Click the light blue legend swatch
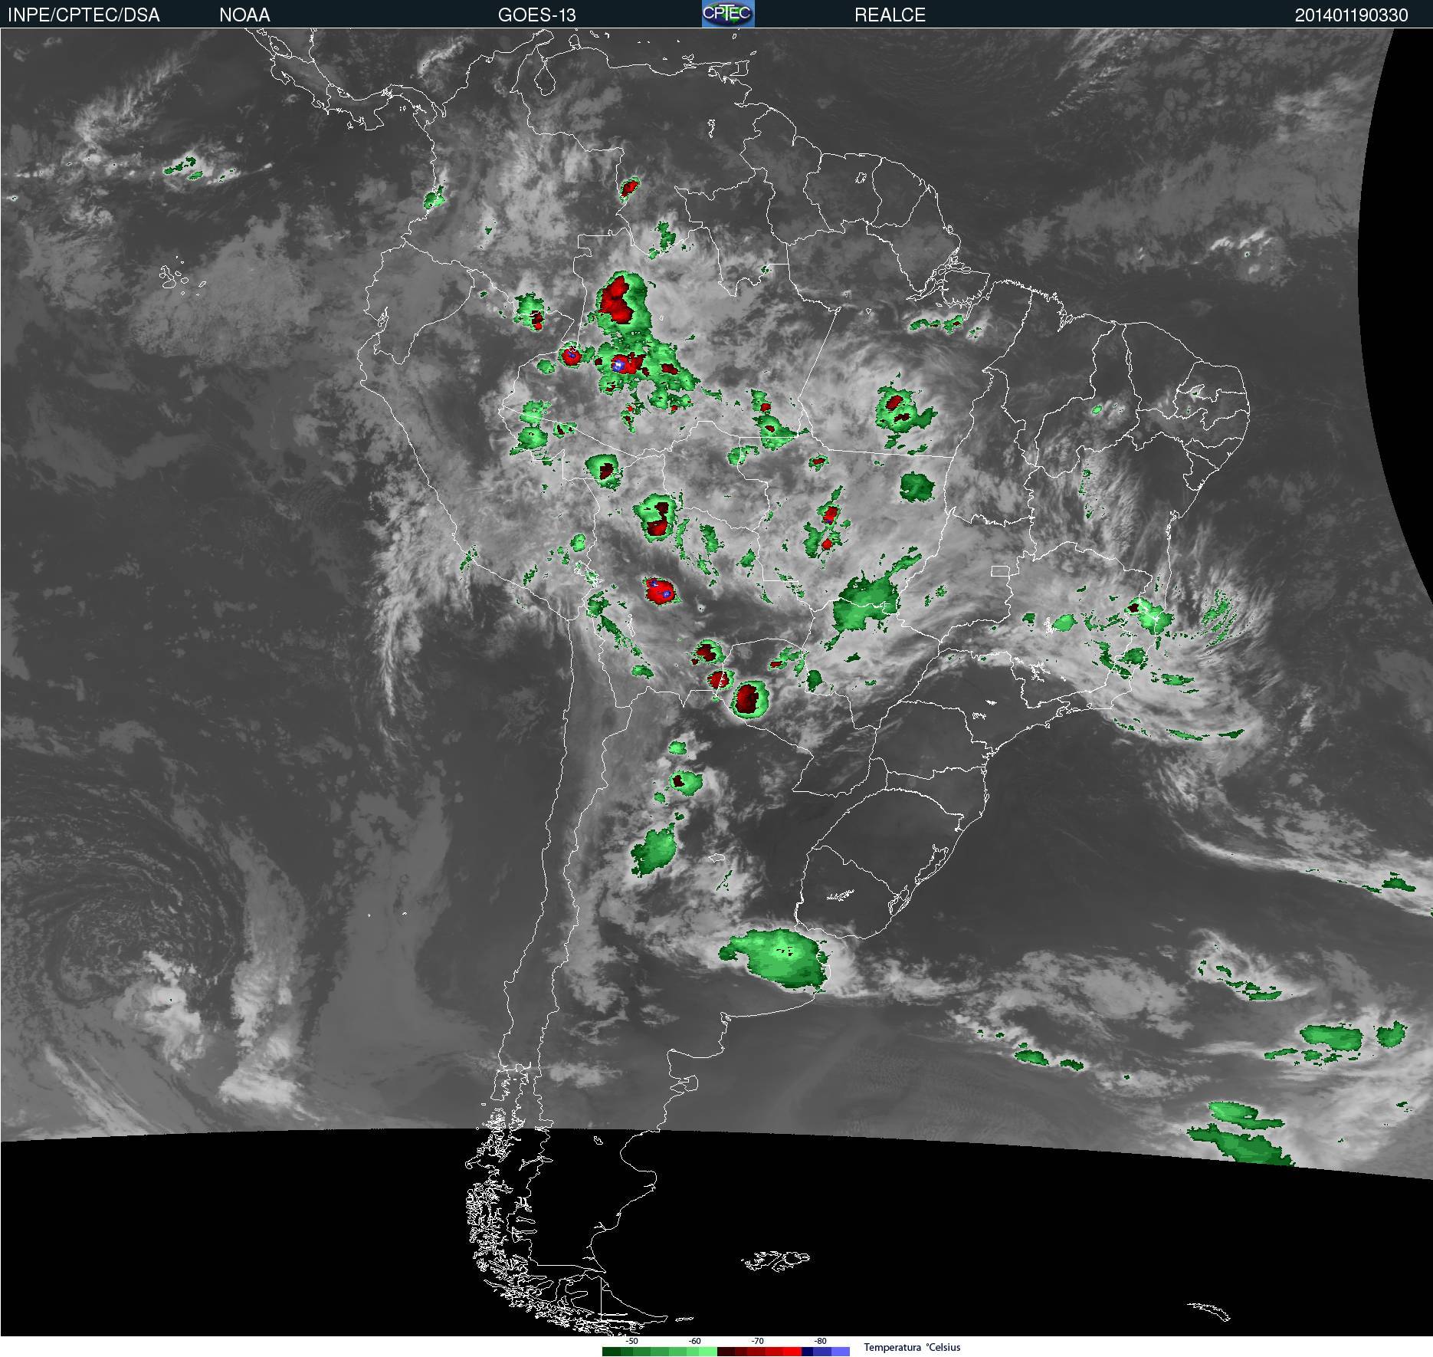 click(841, 1352)
